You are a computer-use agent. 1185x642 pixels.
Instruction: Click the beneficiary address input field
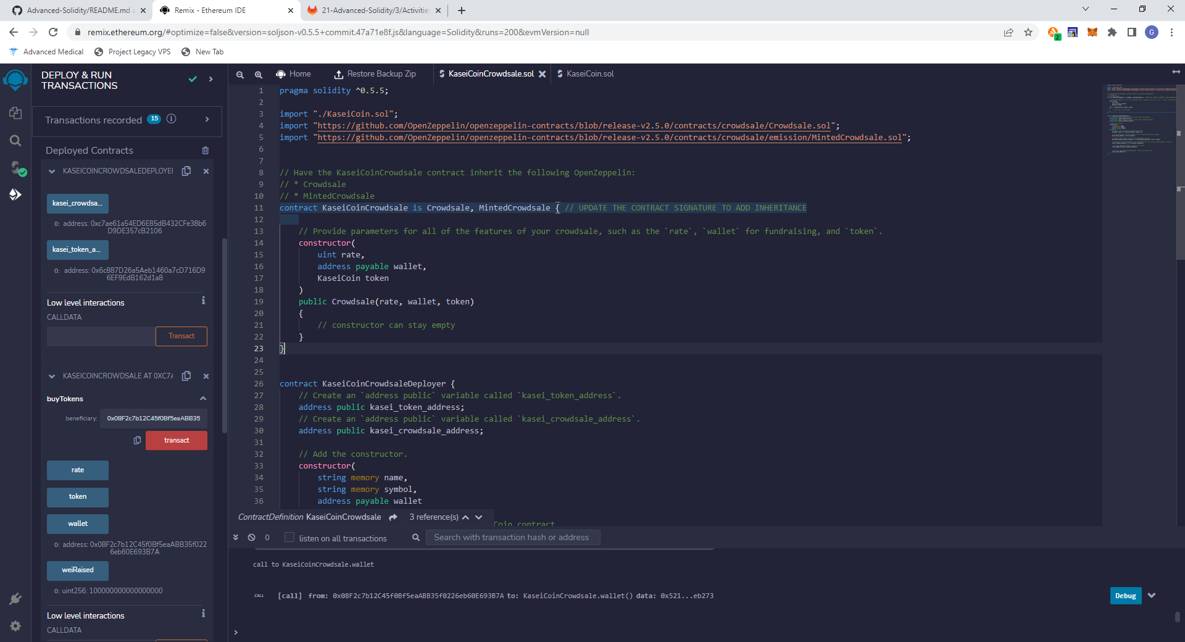coord(154,419)
